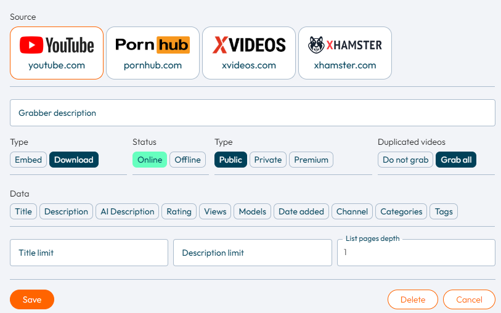Click the Delete button
Screen dimensions: 501x313
[413, 299]
